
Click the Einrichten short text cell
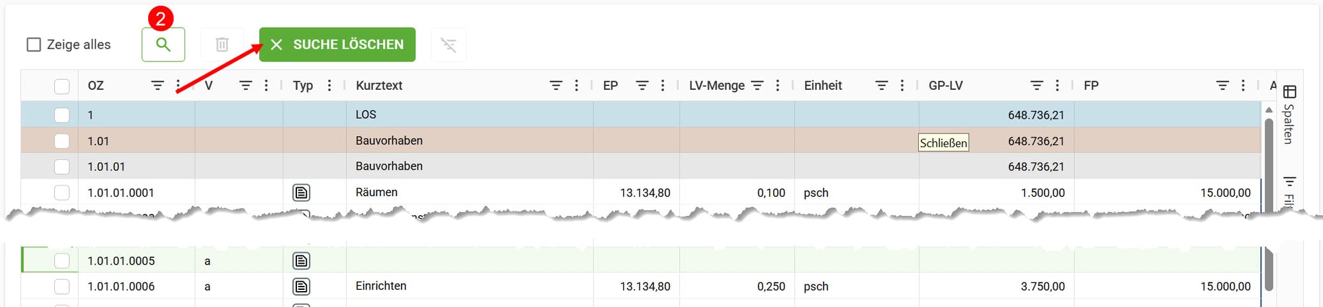tap(470, 287)
